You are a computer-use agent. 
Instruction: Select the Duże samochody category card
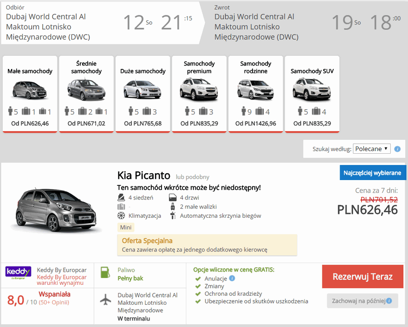click(x=143, y=94)
